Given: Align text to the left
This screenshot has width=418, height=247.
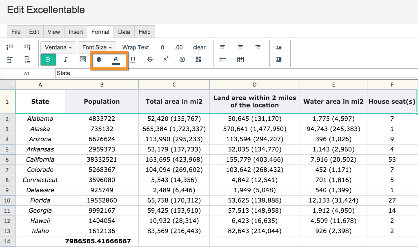Looking at the screenshot, I should (223, 47).
